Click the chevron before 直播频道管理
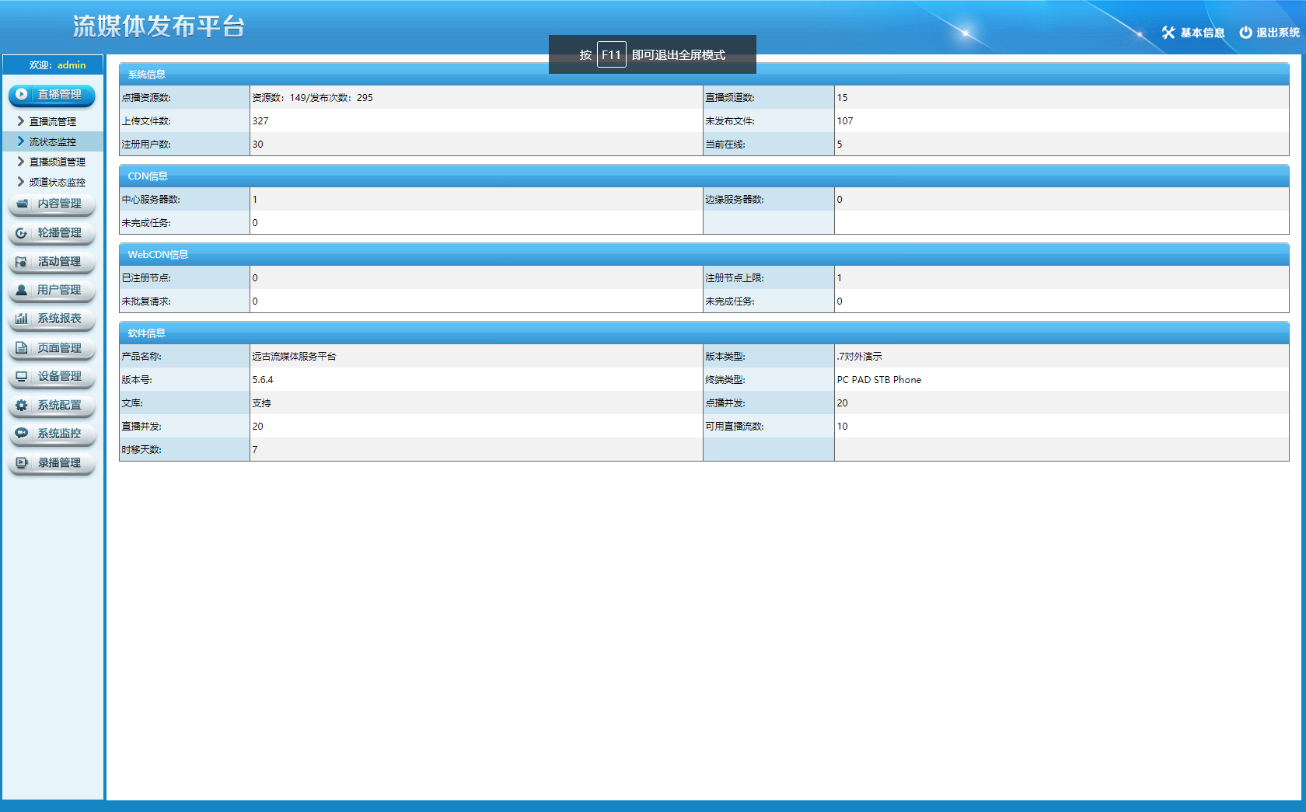Image resolution: width=1306 pixels, height=812 pixels. coord(21,162)
